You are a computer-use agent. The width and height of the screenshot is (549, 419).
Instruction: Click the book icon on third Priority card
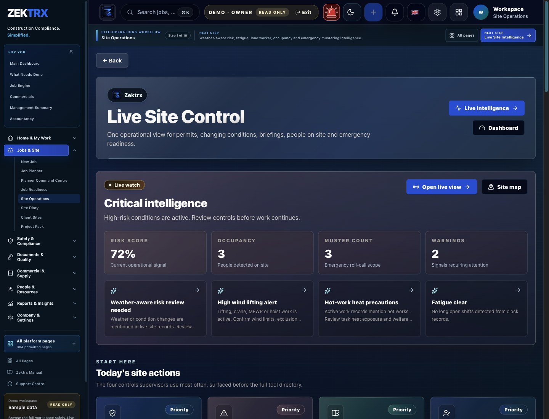tap(335, 413)
